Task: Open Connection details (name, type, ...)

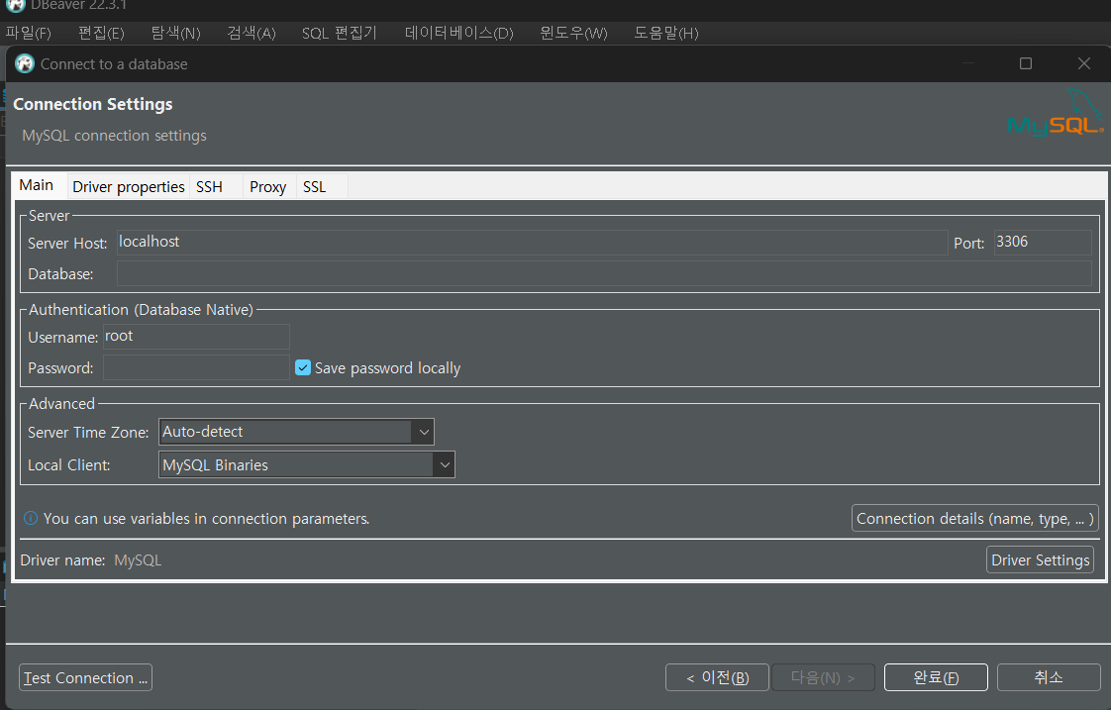Action: click(x=975, y=518)
